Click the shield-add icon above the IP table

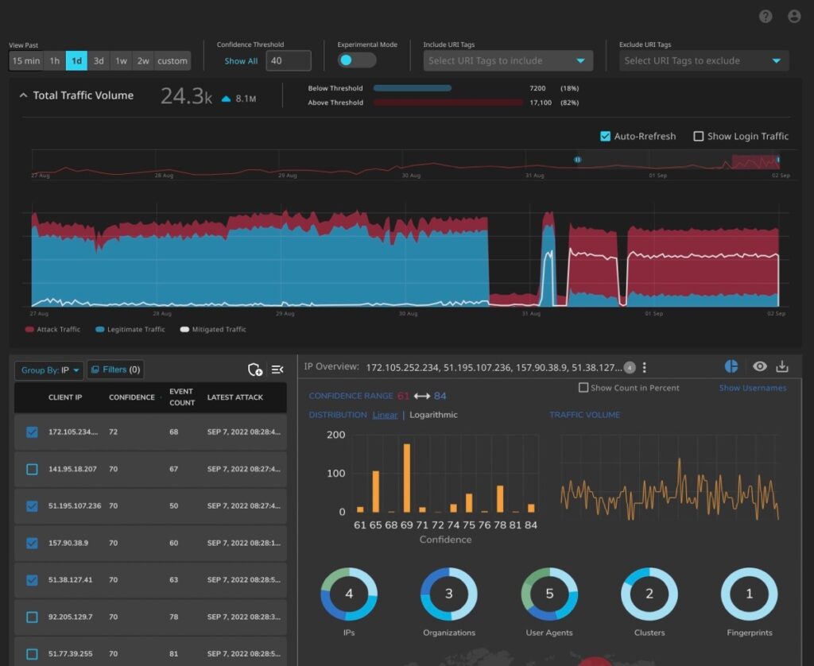(x=255, y=369)
